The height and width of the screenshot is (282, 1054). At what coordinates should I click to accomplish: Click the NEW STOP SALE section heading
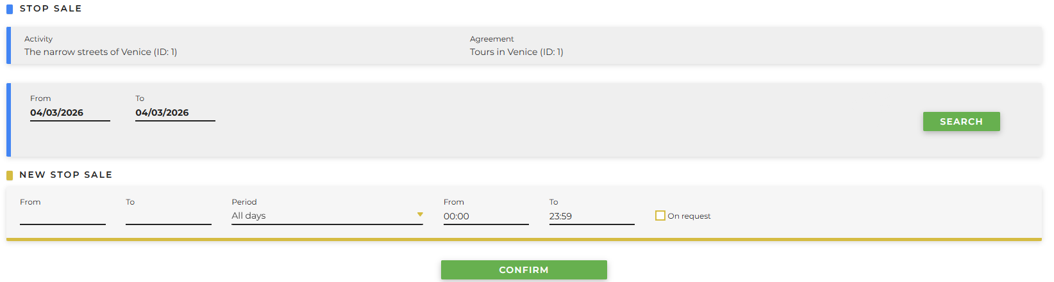point(65,175)
